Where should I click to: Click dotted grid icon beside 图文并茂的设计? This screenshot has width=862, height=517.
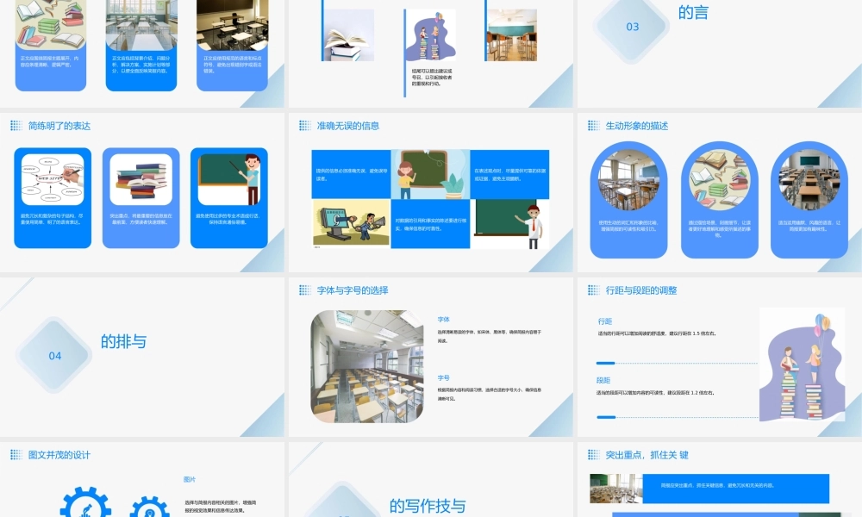16,454
